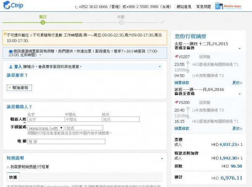This screenshot has width=252, height=187.
Task: Focus the 名字 first name field
Action: [x=46, y=119]
